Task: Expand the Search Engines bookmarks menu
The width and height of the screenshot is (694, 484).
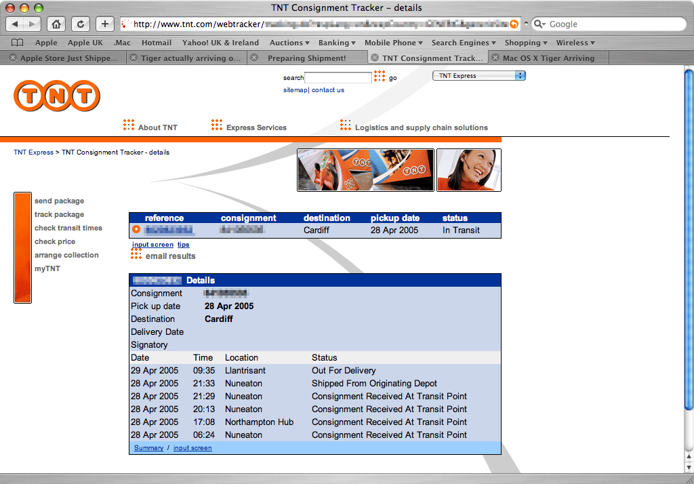Action: (x=464, y=43)
